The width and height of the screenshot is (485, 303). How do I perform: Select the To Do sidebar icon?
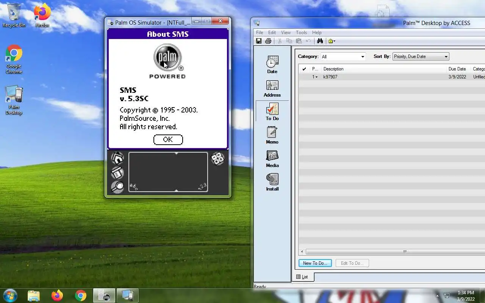pos(272,112)
